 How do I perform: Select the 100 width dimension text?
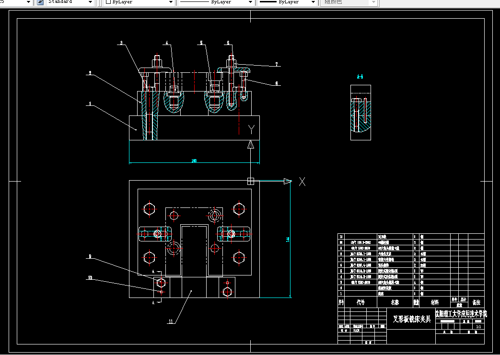pos(194,160)
